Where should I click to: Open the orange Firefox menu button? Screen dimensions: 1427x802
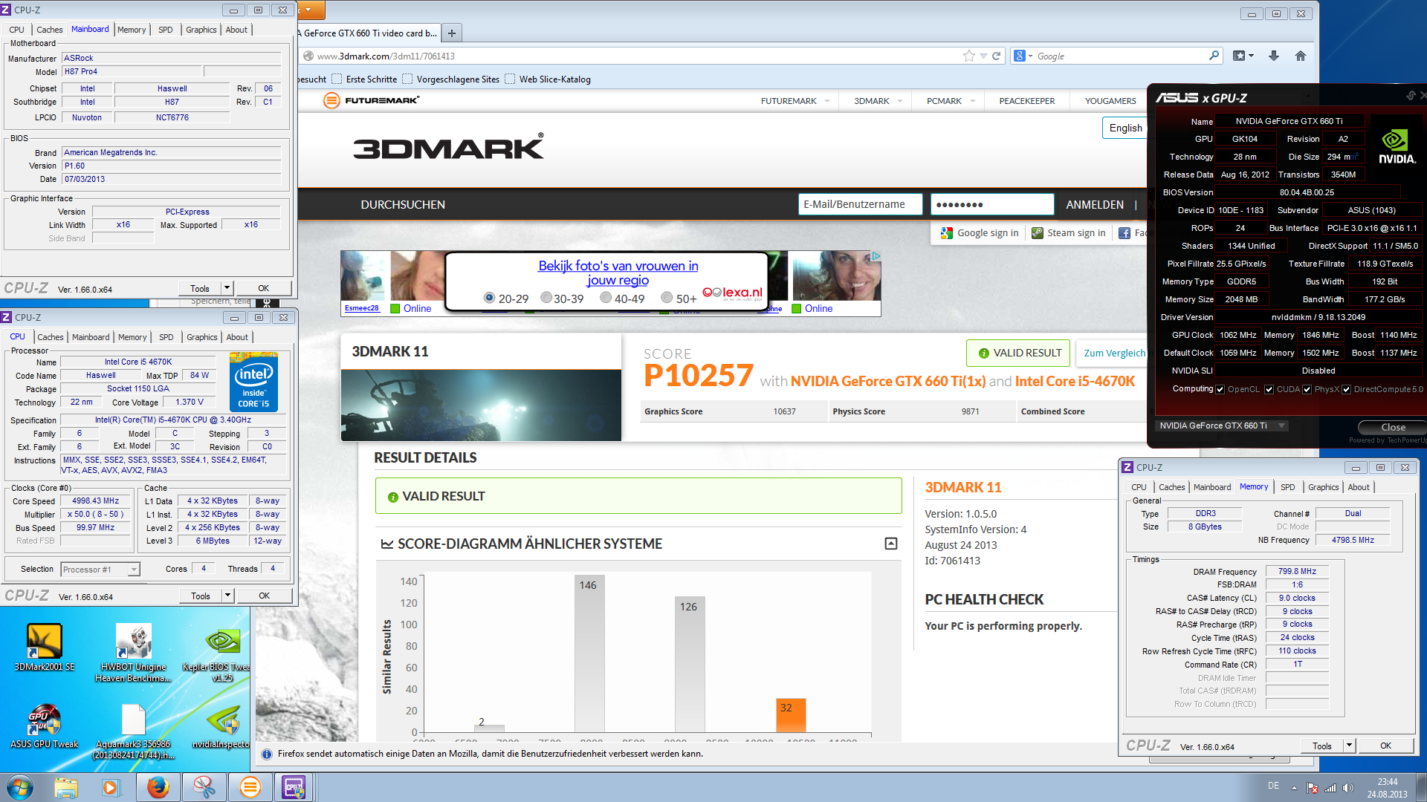coord(311,10)
